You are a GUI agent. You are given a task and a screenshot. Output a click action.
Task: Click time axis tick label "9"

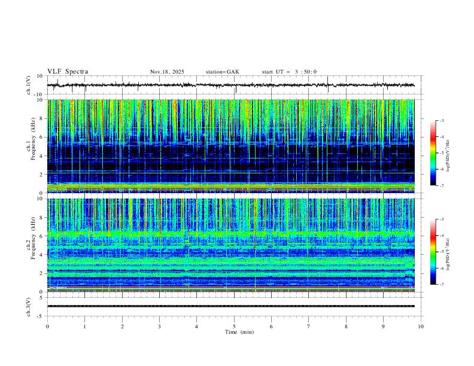point(383,327)
